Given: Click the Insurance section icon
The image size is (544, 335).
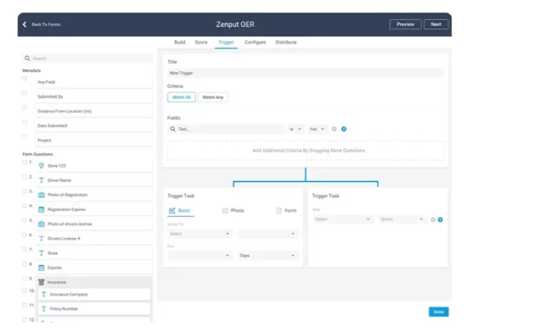Looking at the screenshot, I should pyautogui.click(x=41, y=282).
